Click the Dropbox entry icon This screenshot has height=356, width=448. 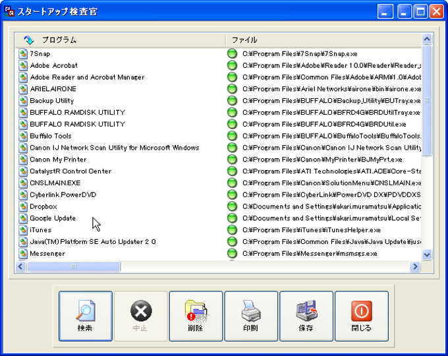tap(23, 206)
